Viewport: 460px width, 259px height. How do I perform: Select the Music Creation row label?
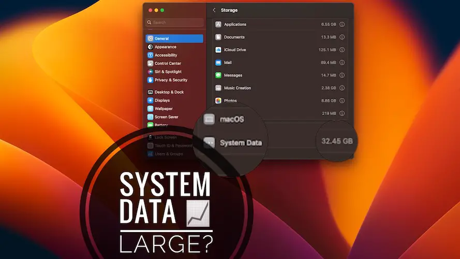238,88
